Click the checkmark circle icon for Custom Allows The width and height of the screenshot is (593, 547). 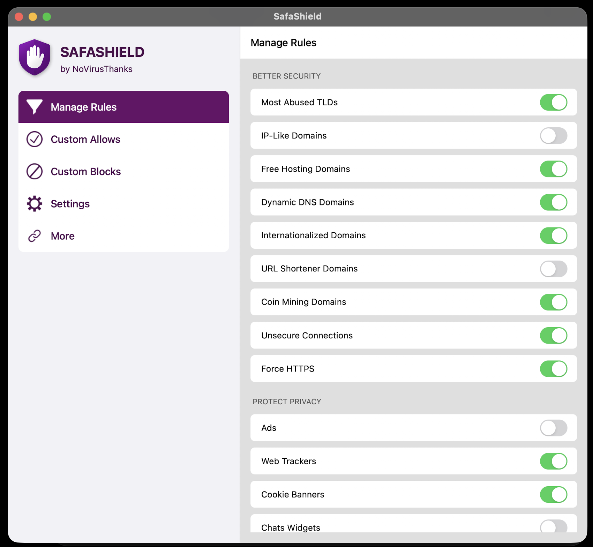[x=35, y=139]
